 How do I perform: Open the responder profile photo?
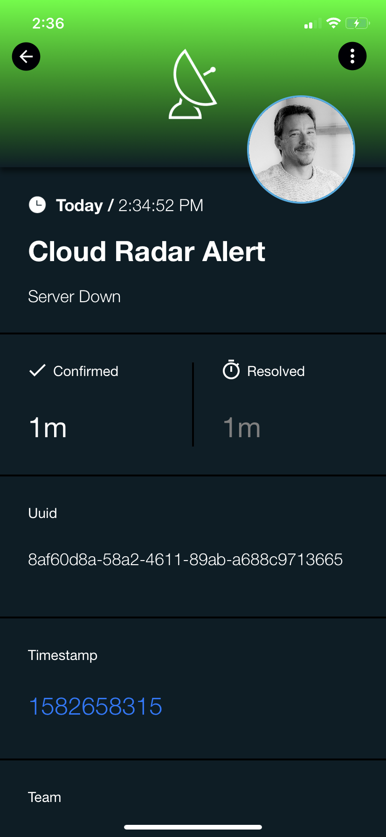[301, 149]
